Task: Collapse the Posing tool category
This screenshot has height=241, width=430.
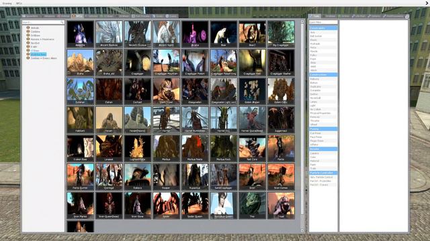Action: click(x=323, y=129)
